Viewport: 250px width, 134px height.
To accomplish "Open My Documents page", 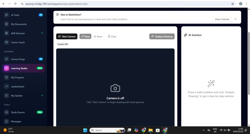I will tap(23, 24).
